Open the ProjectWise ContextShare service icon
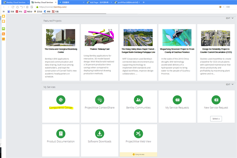Image resolution: width=237 pixels, height=158 pixels. point(100,100)
